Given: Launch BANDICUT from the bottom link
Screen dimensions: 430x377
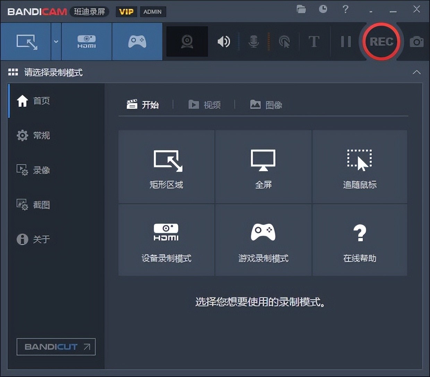Looking at the screenshot, I should tap(56, 347).
